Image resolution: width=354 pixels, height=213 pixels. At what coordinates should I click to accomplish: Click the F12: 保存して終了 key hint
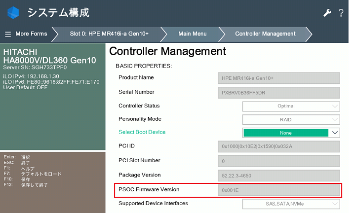[26, 185]
